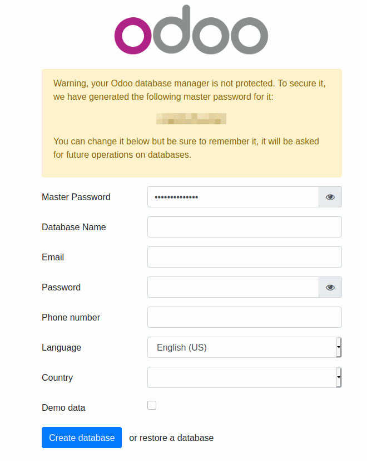This screenshot has width=367, height=461.
Task: Focus the Master Password input field
Action: coord(232,197)
